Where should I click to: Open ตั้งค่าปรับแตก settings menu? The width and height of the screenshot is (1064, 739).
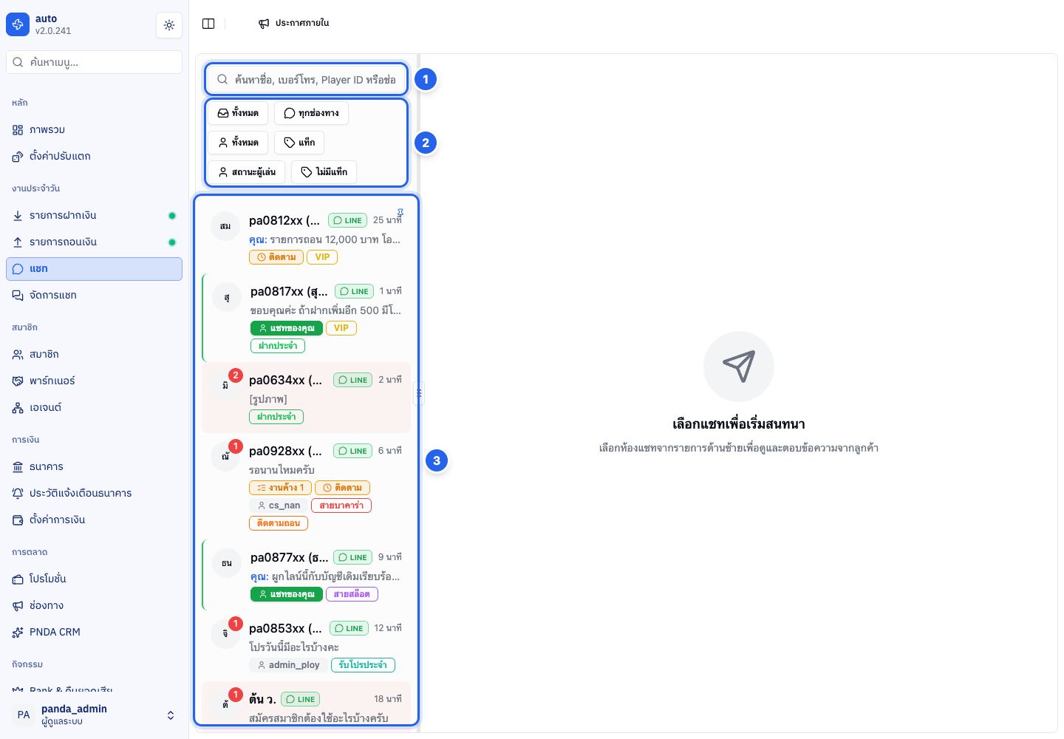click(94, 157)
